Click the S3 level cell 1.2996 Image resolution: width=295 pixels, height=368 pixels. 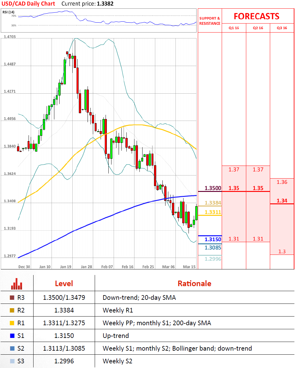(x=64, y=361)
